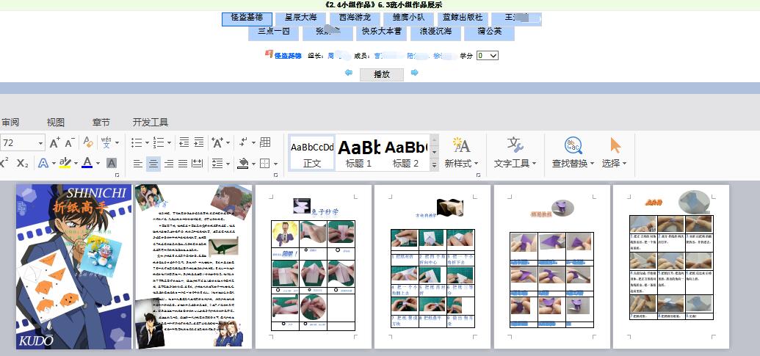The width and height of the screenshot is (760, 356).
Task: Expand line spacing dropdown arrow
Action: [x=228, y=164]
